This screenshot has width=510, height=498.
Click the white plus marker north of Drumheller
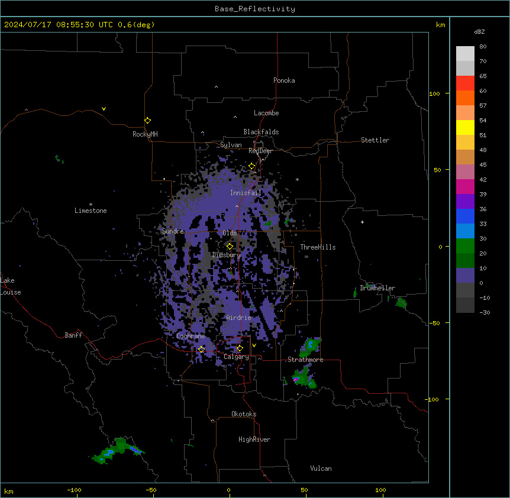(362, 222)
